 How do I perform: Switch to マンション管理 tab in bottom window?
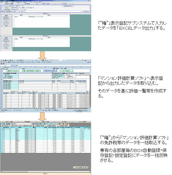(82, 122)
